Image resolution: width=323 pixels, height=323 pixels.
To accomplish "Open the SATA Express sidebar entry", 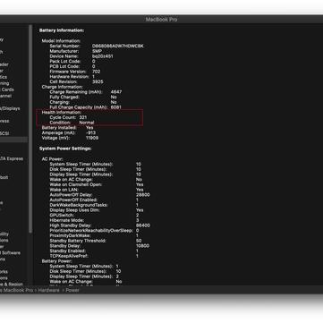I will pos(12,158).
